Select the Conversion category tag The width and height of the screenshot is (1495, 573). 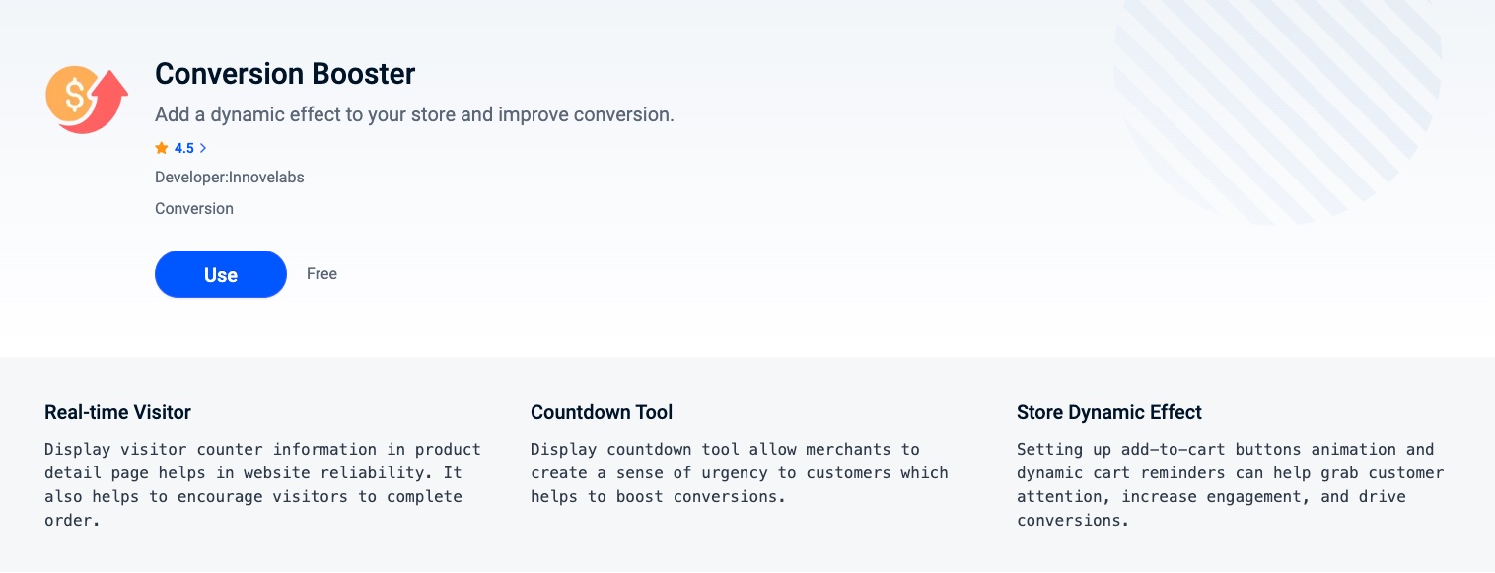coord(194,208)
